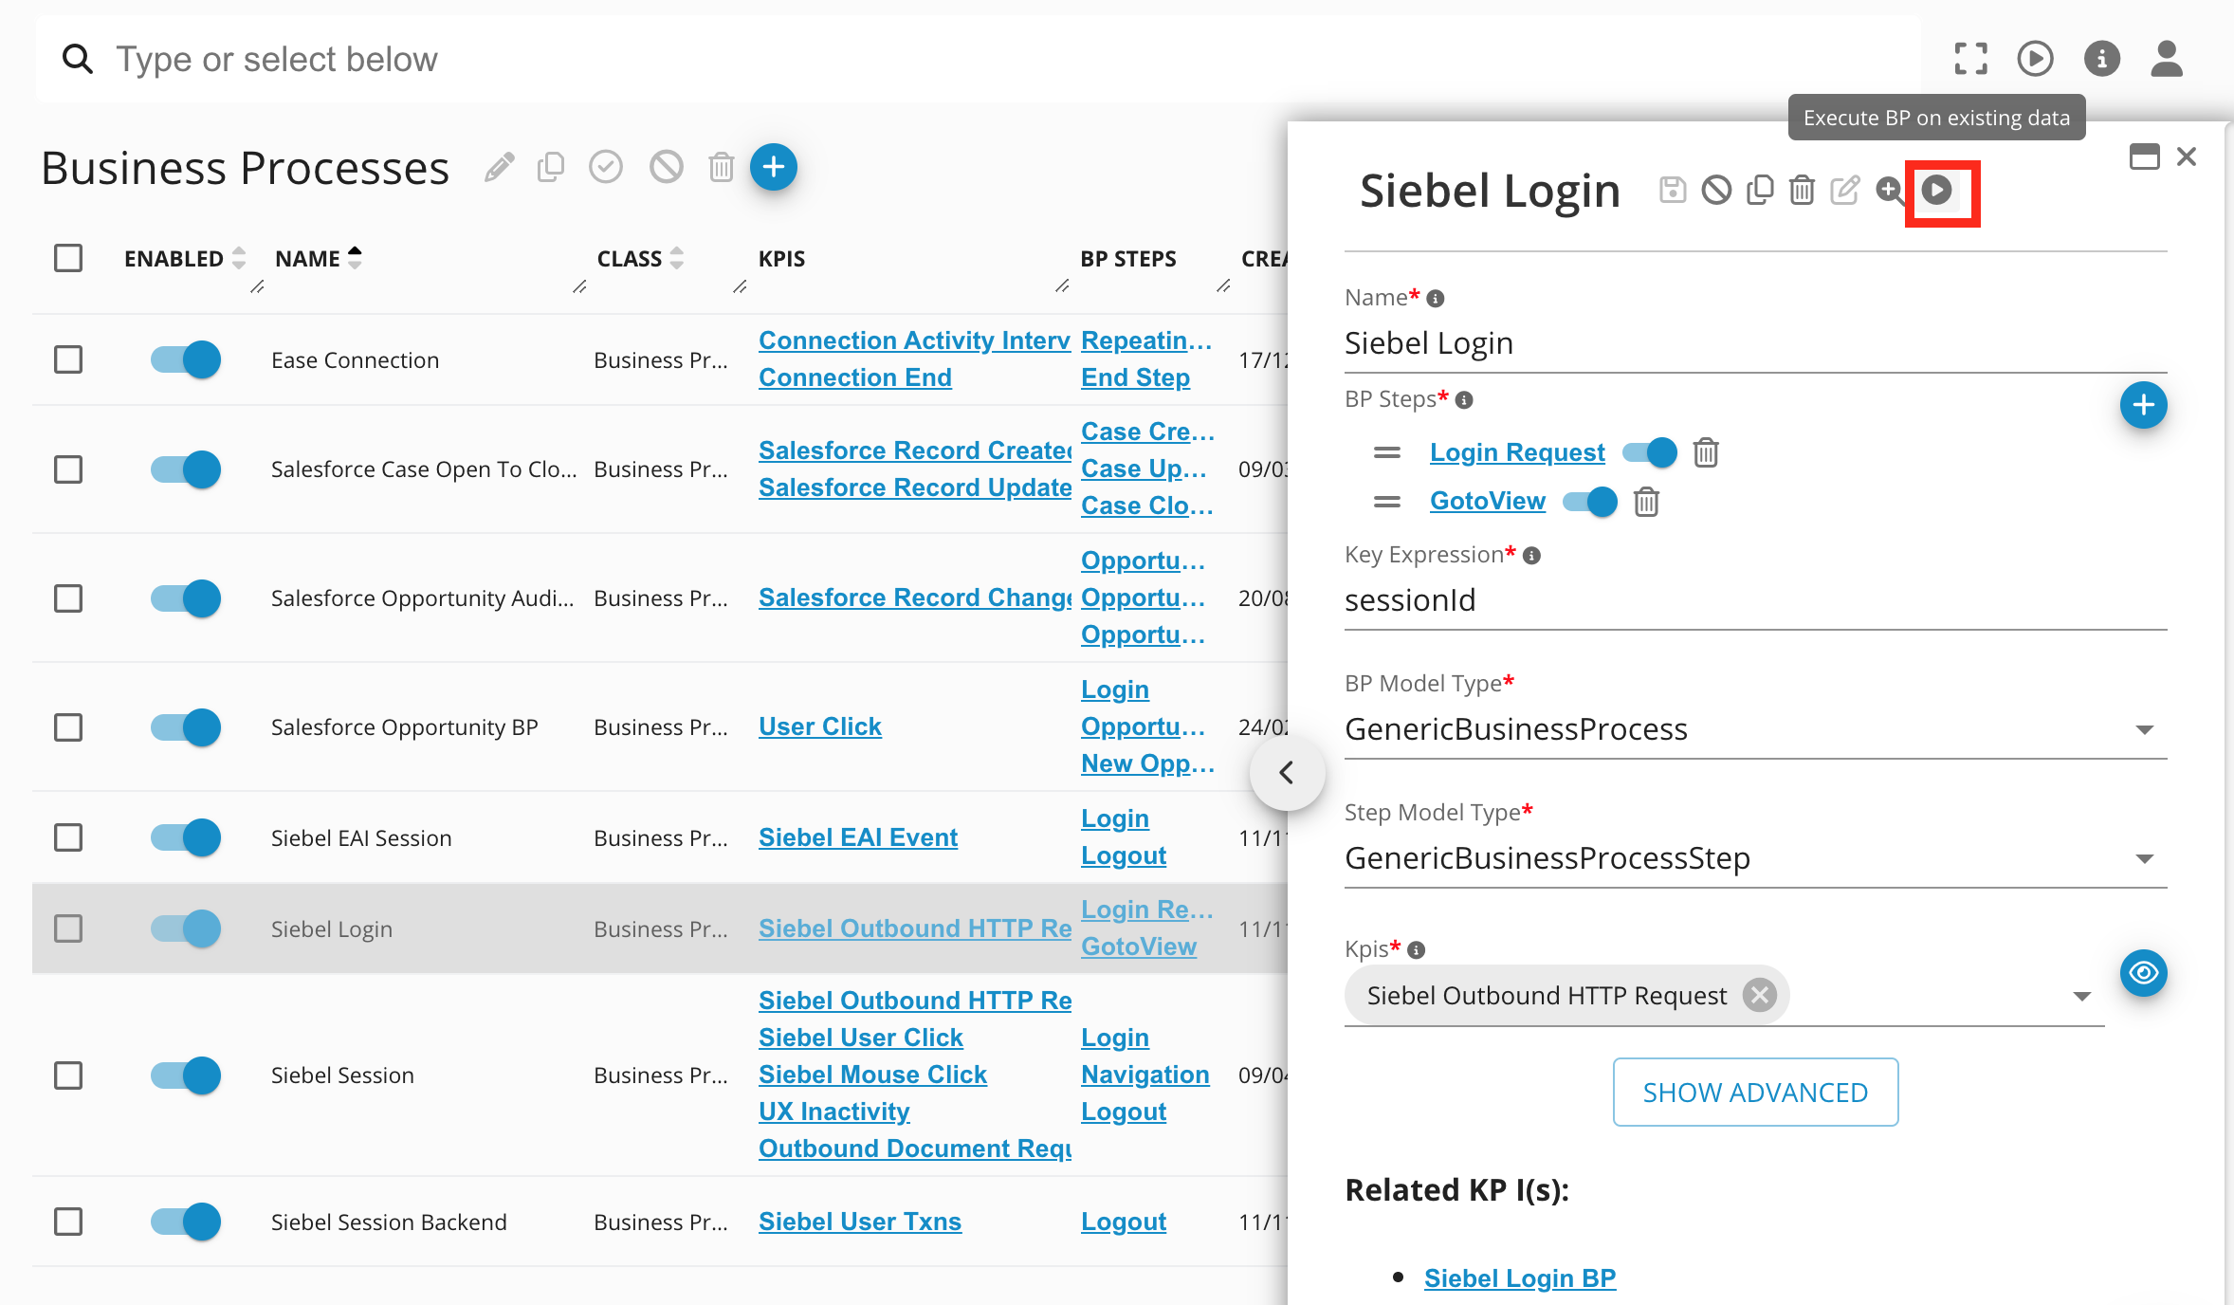Image resolution: width=2234 pixels, height=1305 pixels.
Task: Sort table by CLASS column header
Action: click(x=630, y=259)
